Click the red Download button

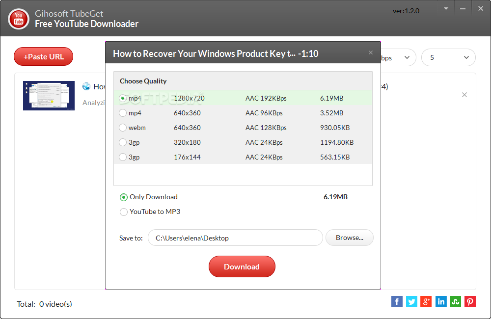pos(242,266)
